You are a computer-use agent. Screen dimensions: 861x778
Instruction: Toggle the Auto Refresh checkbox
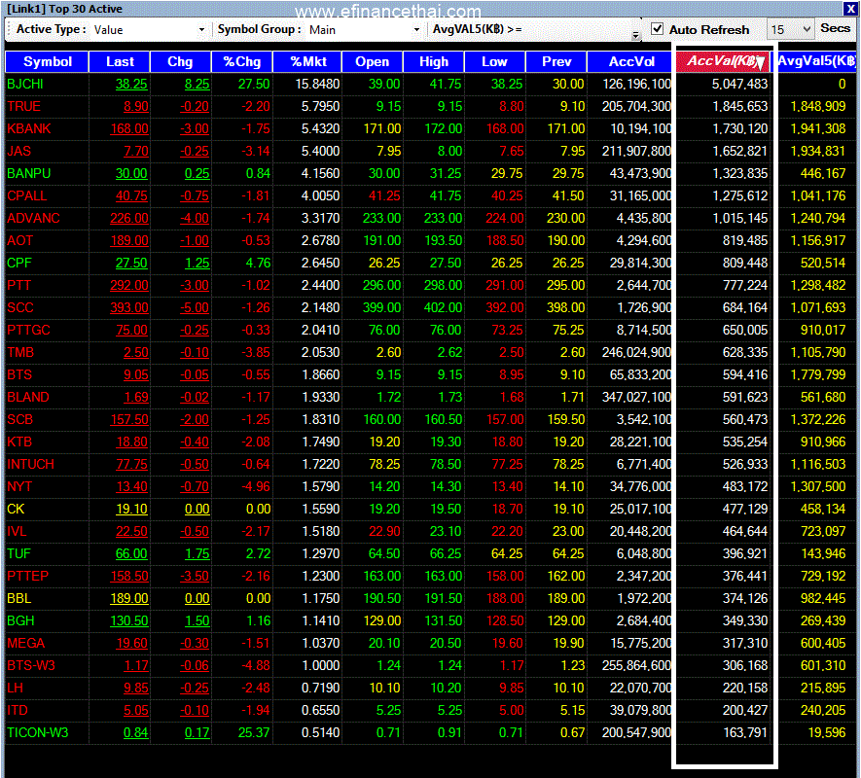point(657,29)
